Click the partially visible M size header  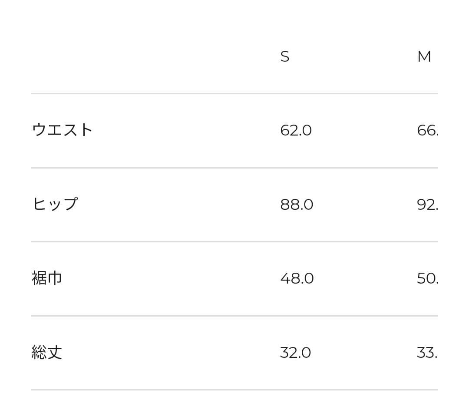tap(424, 57)
